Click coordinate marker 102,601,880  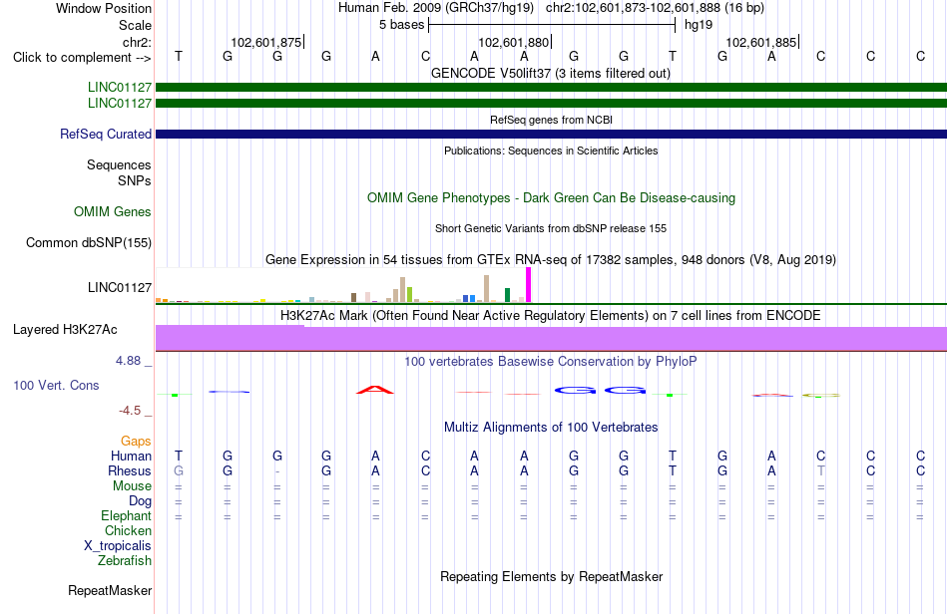513,42
